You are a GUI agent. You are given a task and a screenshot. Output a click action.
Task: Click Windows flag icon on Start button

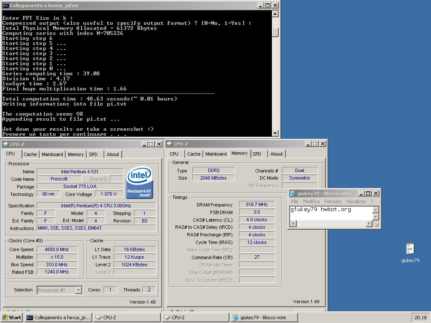5,318
